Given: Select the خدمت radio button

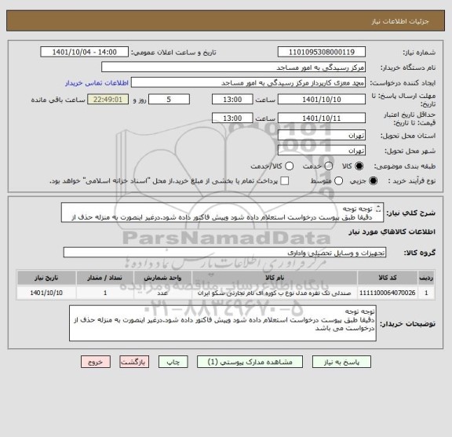Looking at the screenshot, I should click(329, 166).
